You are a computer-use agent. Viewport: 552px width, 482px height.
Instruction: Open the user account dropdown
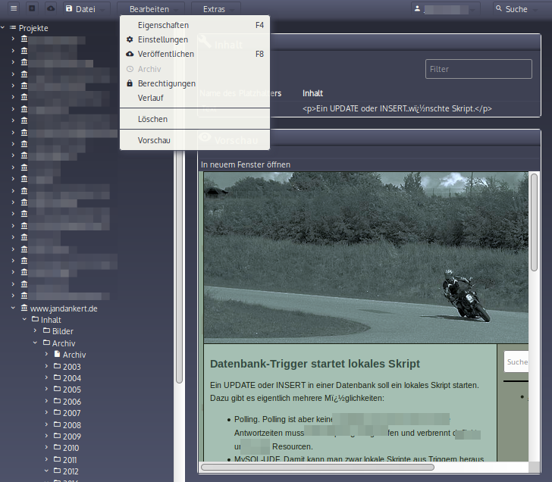(x=446, y=9)
